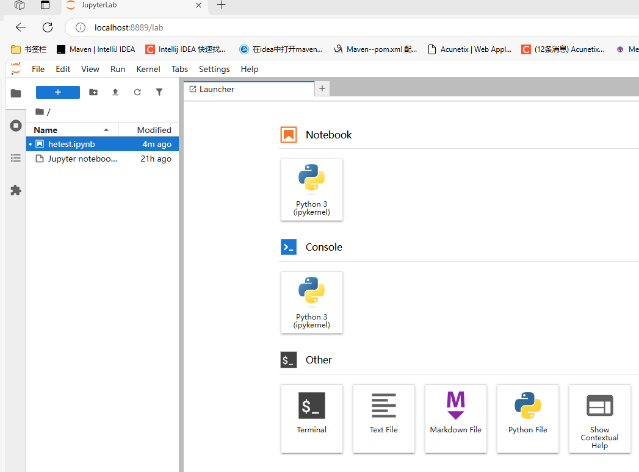The image size is (639, 472).
Task: Open the View menu
Action: coord(90,69)
